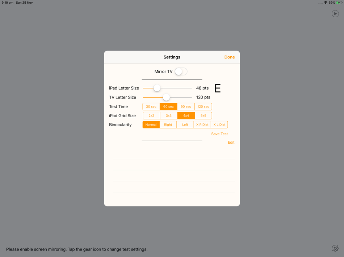Select Normal binocularity
The image size is (344, 257).
click(x=151, y=125)
